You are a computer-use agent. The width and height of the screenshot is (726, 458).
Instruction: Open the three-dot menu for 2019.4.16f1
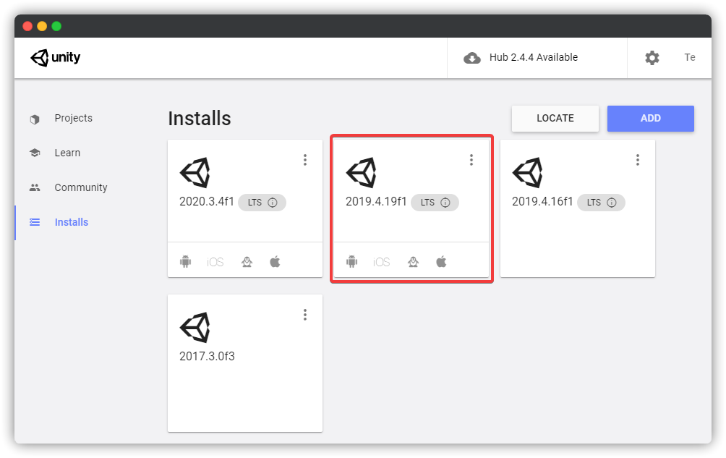click(638, 160)
